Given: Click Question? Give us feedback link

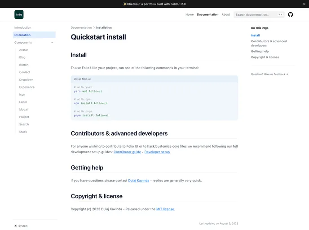Looking at the screenshot, I should [x=269, y=74].
